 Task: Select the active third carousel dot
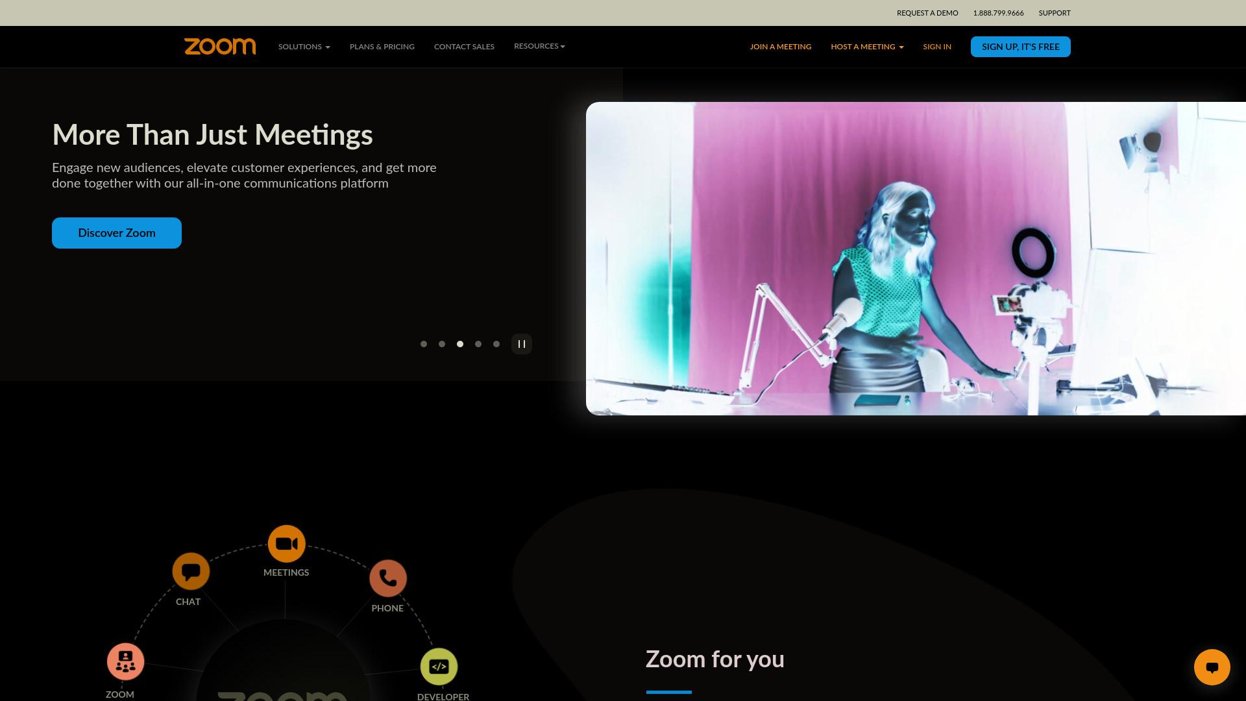(460, 344)
